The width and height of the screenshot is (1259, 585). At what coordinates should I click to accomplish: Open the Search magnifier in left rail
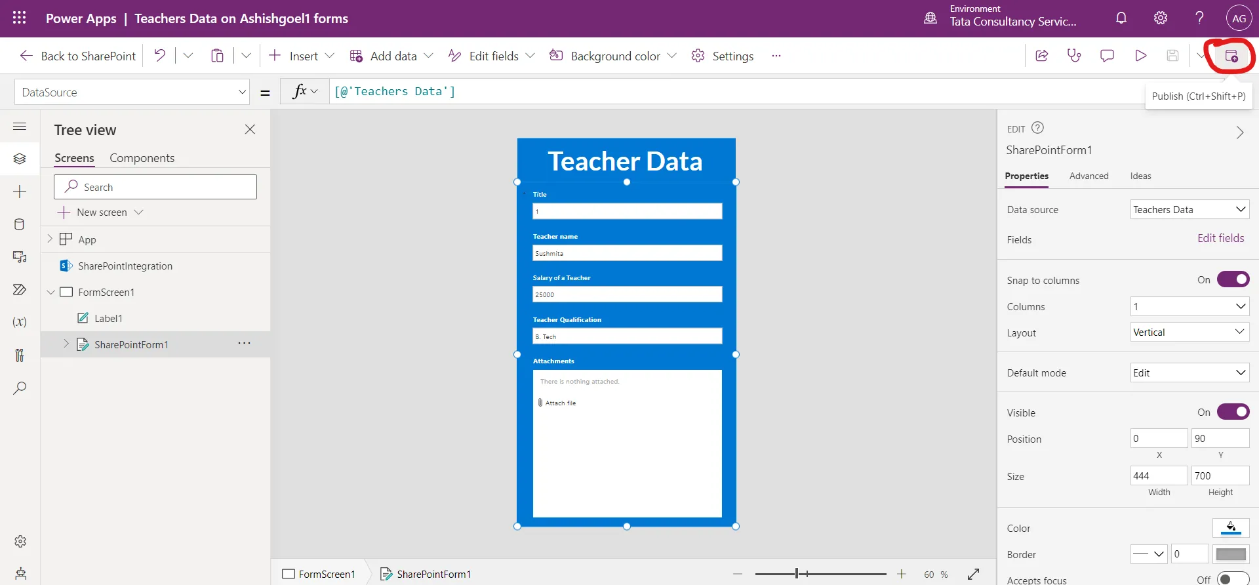coord(20,388)
